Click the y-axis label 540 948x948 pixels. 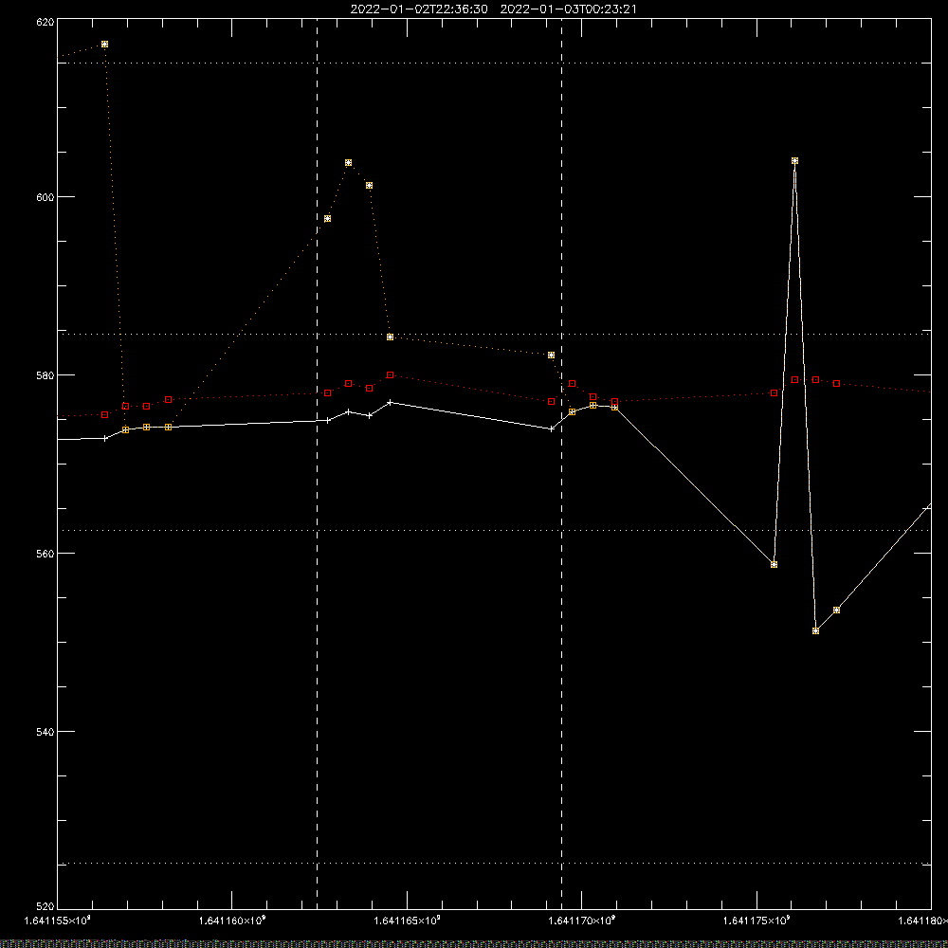pos(46,732)
